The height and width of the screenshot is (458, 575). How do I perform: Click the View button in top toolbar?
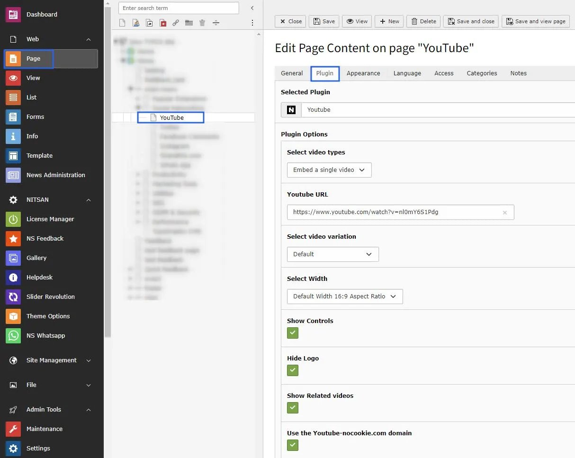[x=357, y=21]
